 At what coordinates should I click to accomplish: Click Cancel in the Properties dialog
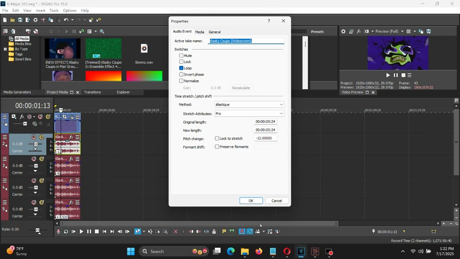[x=277, y=201]
